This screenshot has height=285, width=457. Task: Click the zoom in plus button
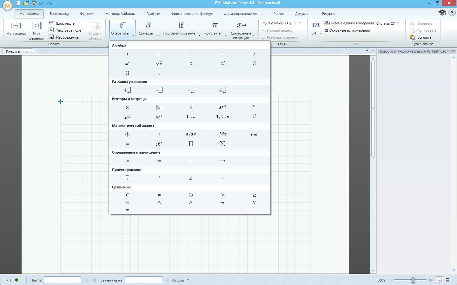click(430, 280)
